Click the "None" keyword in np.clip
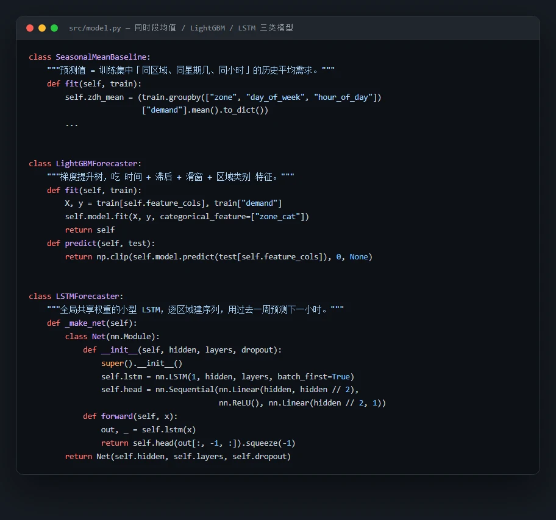 pos(359,257)
